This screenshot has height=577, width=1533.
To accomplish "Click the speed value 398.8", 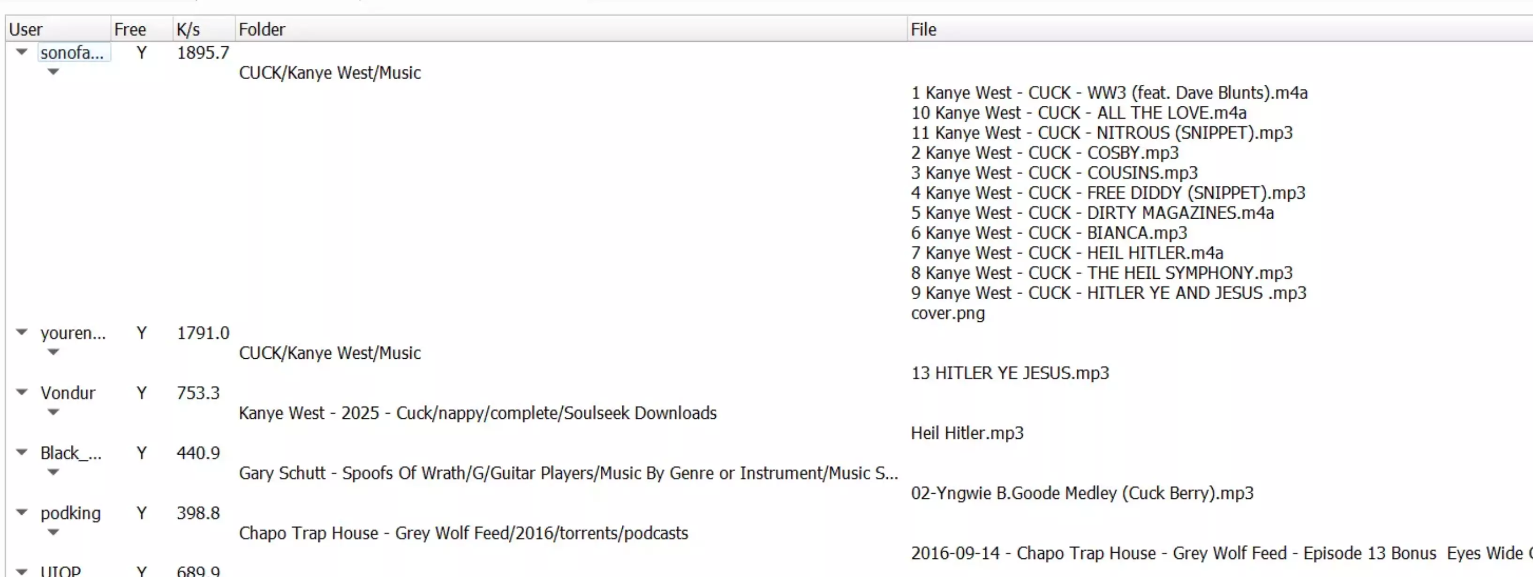I will [198, 513].
